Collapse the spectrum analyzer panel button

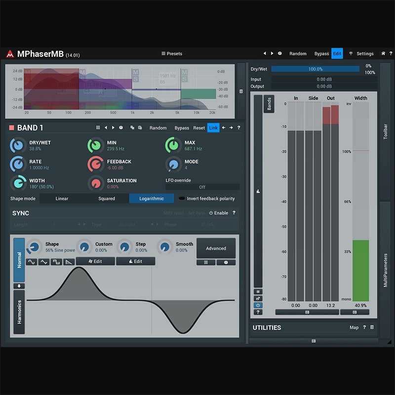[241, 91]
